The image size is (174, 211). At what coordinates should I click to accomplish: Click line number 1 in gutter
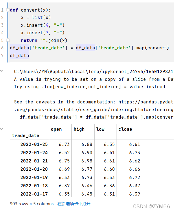pos(2,10)
